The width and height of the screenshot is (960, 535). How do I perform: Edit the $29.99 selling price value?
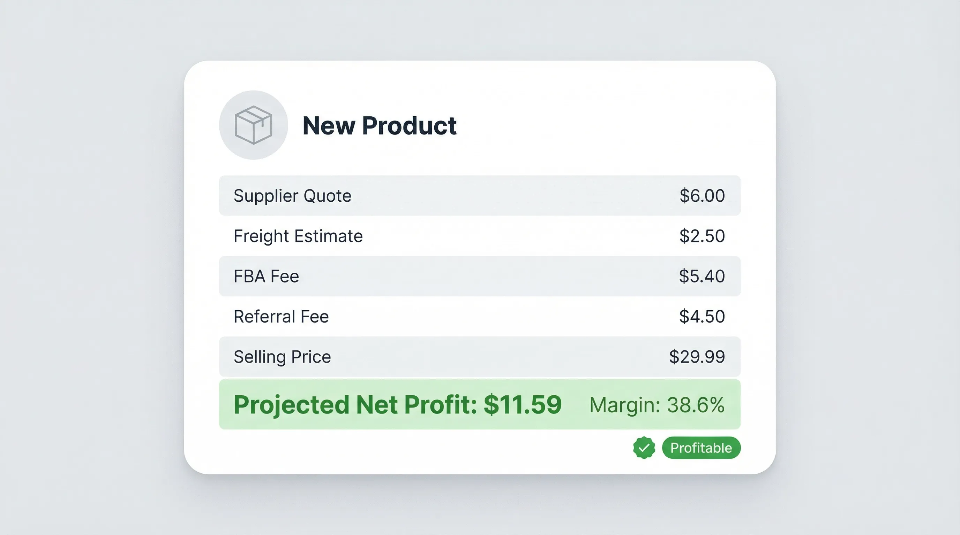[x=697, y=357]
